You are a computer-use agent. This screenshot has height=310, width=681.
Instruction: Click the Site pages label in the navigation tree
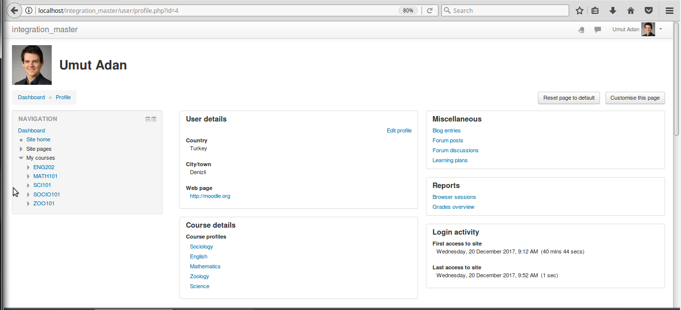pos(39,149)
